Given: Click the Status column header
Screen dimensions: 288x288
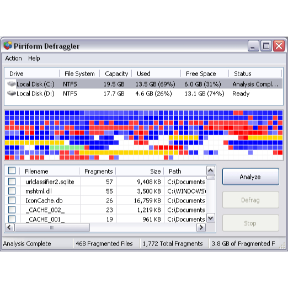Looking at the screenshot, I should [x=255, y=73].
